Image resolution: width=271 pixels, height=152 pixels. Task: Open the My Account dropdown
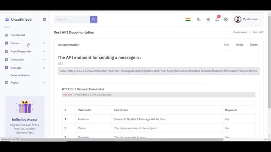(248, 19)
